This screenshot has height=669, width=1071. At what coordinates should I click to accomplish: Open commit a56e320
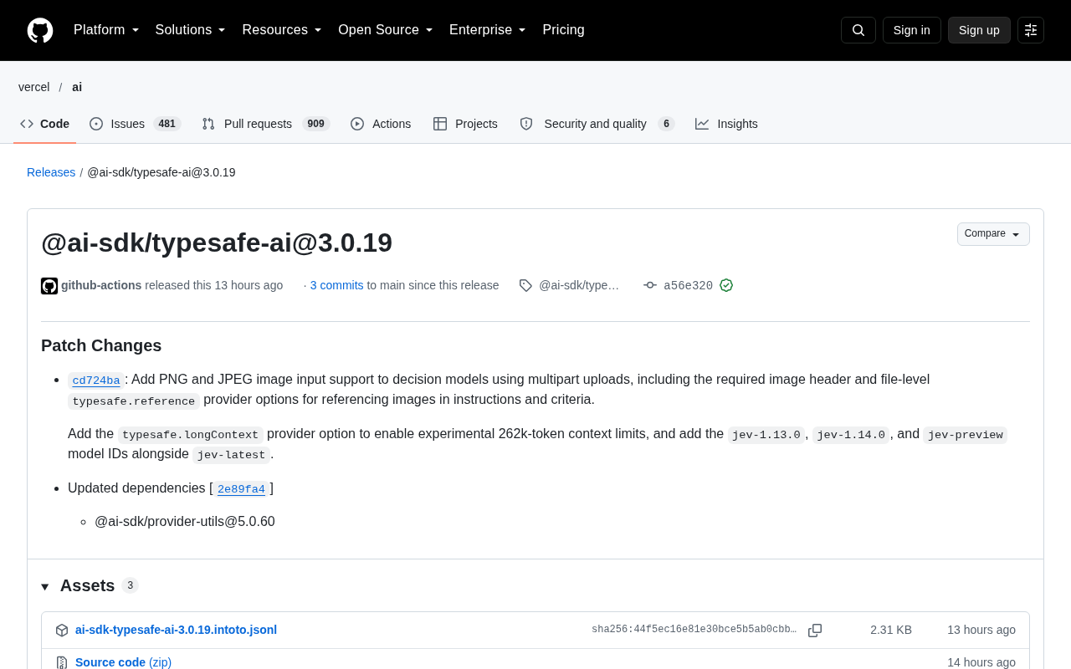pyautogui.click(x=688, y=286)
